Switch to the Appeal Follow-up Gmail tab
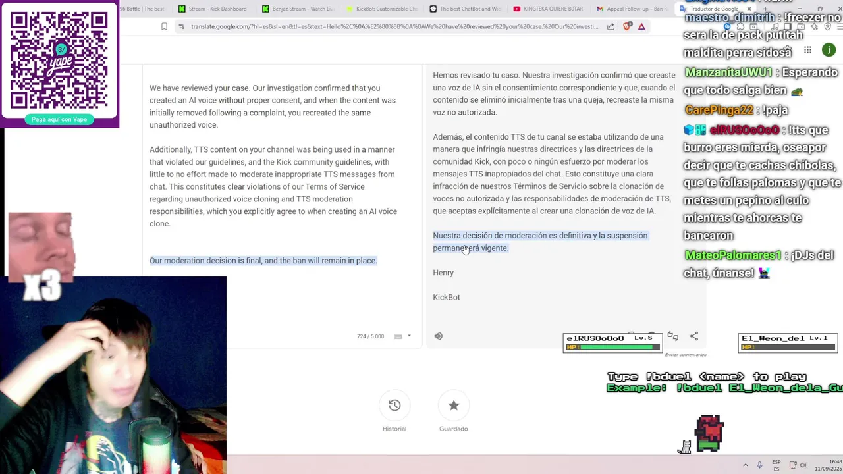This screenshot has height=474, width=843. (x=632, y=9)
